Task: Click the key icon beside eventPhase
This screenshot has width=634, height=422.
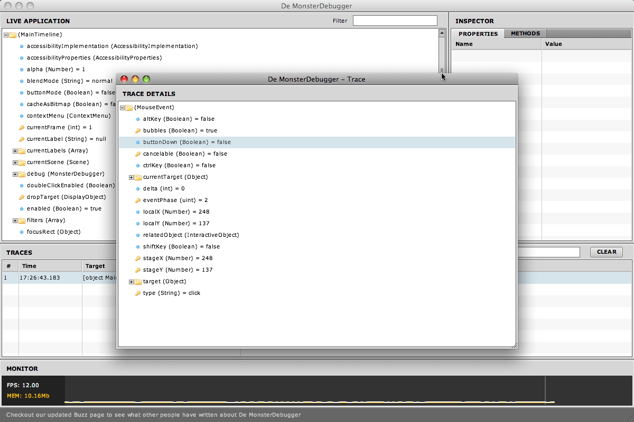Action: (138, 200)
